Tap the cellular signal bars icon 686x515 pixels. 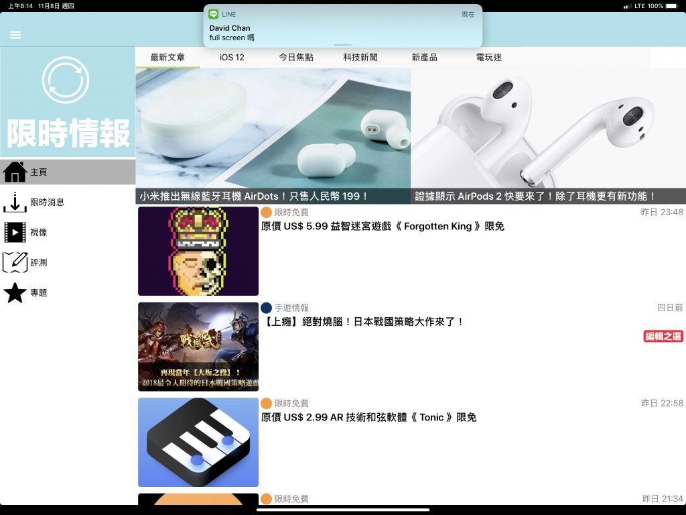coord(627,6)
